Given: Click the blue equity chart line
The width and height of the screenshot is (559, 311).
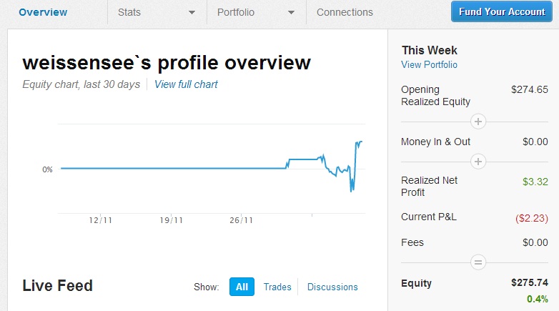Looking at the screenshot, I should click(172, 169).
